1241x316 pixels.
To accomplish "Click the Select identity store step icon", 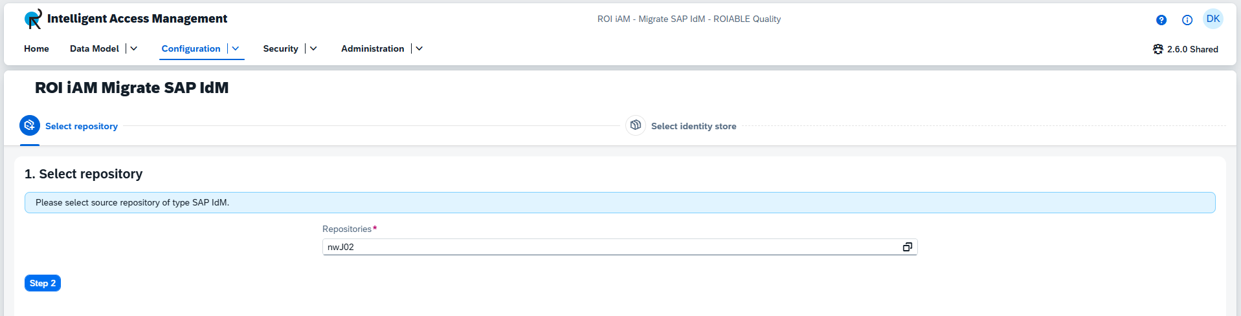I will [x=636, y=125].
